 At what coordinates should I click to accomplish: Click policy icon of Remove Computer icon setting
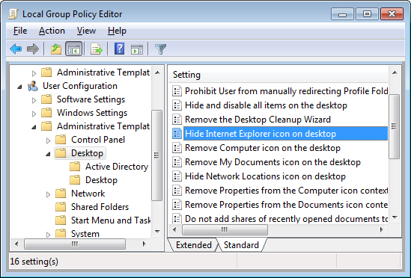point(177,148)
